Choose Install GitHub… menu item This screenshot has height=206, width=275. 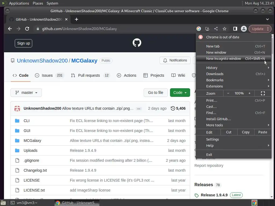[233, 119]
